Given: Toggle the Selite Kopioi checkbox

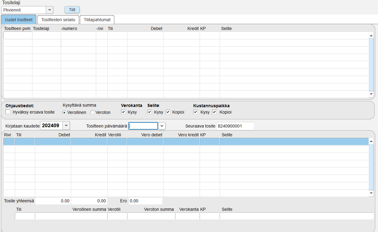Looking at the screenshot, I should pyautogui.click(x=168, y=112).
